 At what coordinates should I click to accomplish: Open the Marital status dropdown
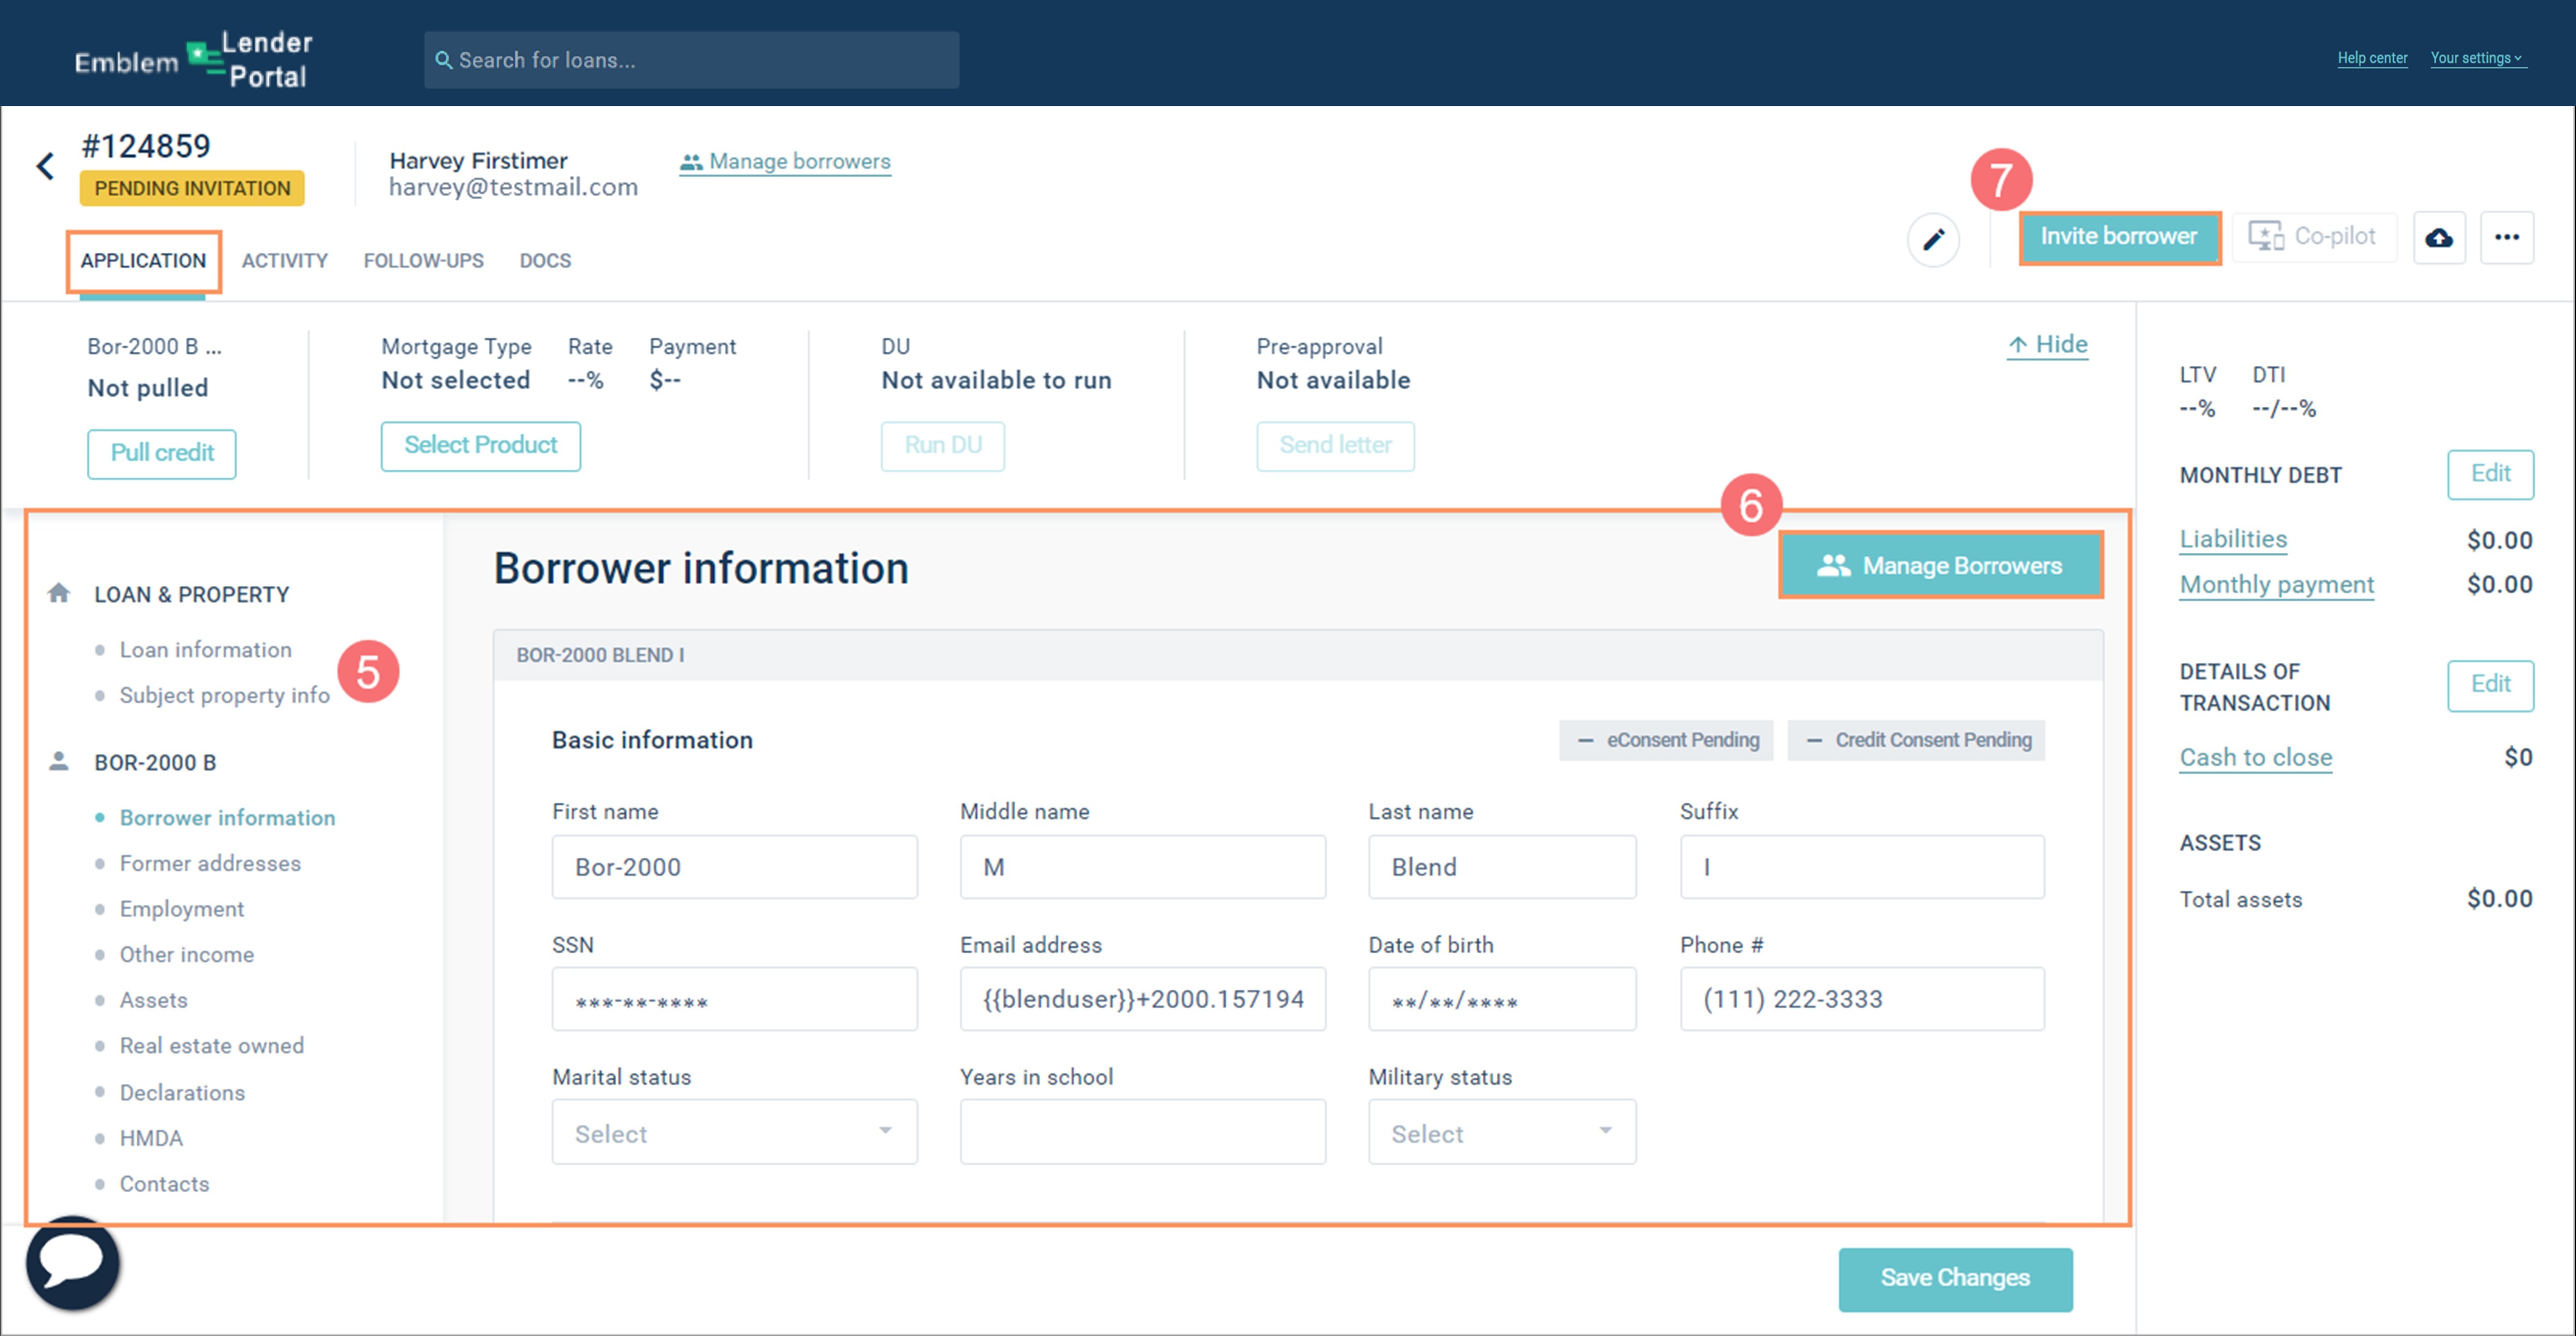[734, 1132]
